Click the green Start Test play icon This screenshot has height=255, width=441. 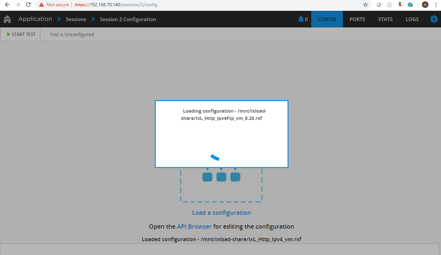(9, 34)
